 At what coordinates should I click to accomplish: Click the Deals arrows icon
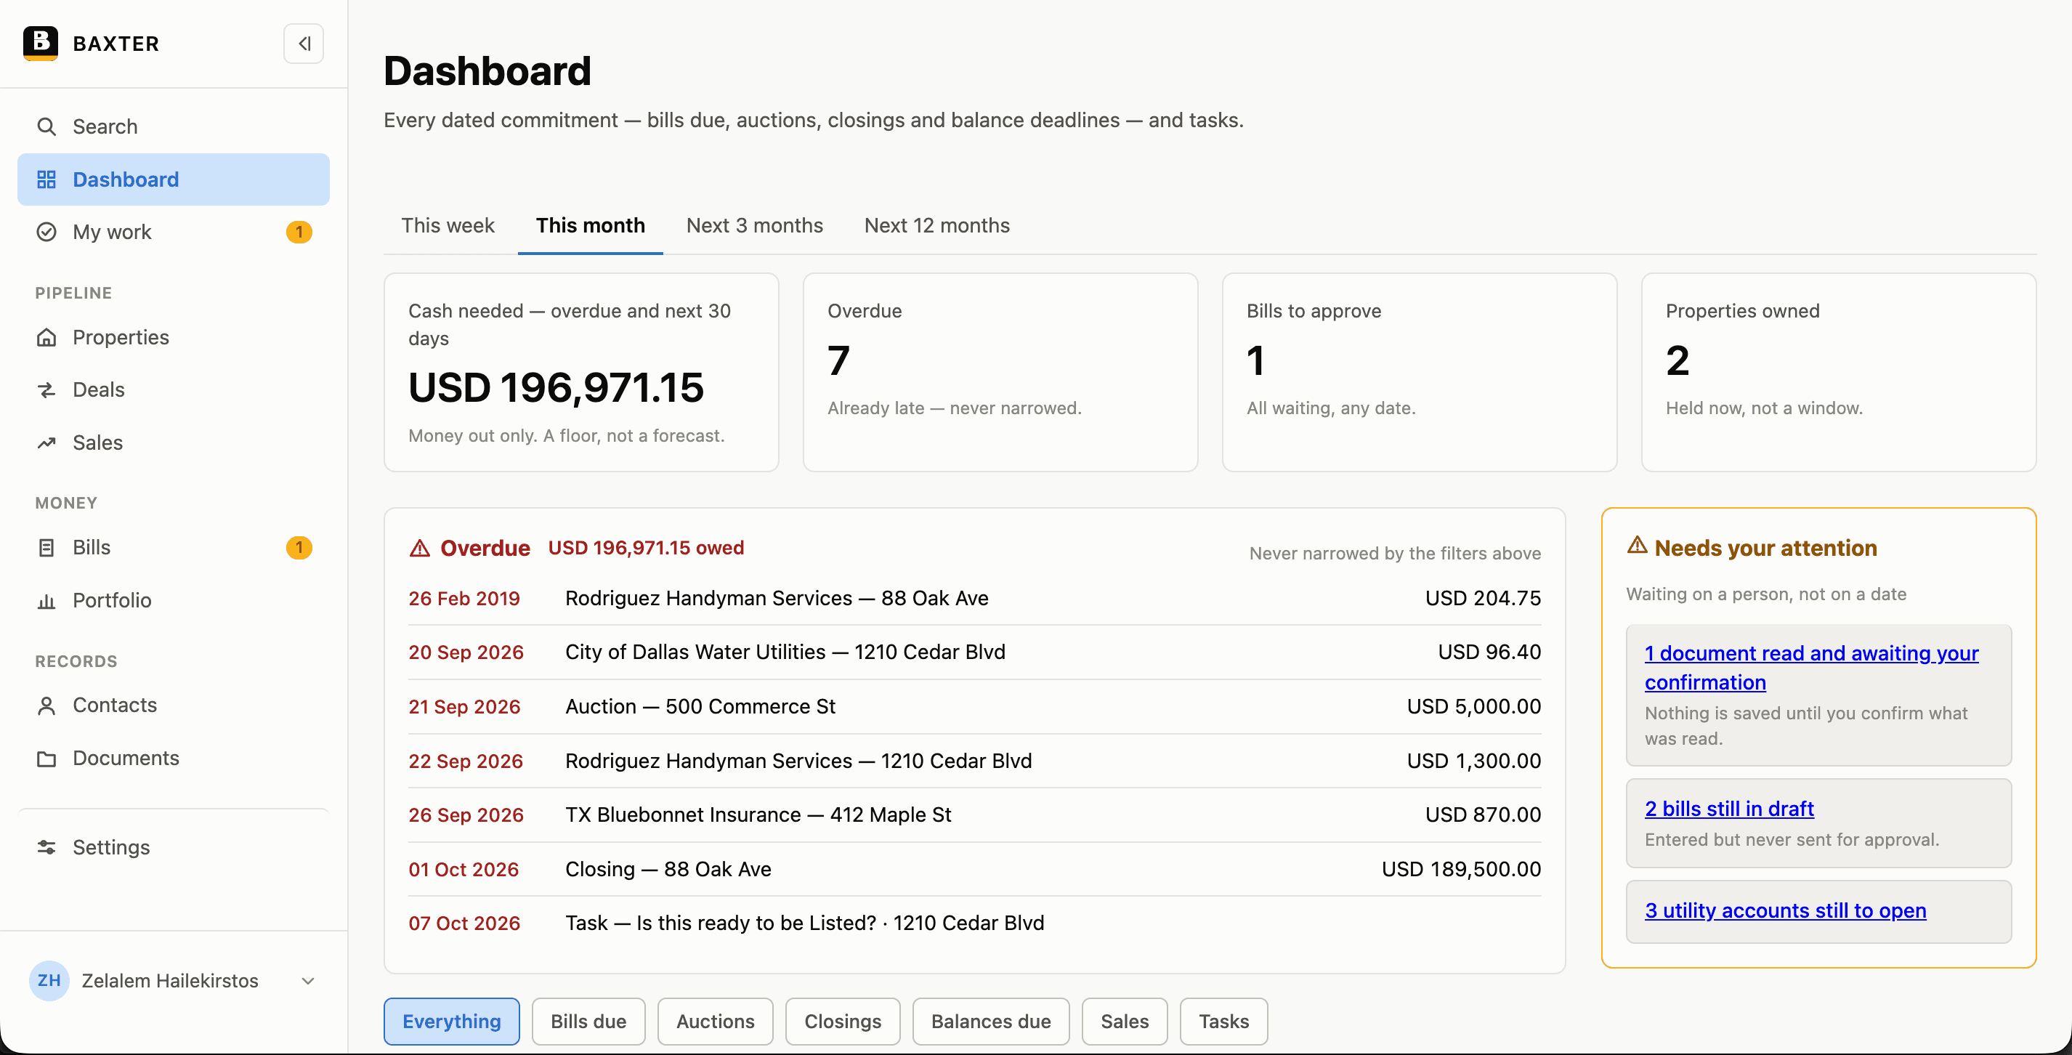[46, 389]
